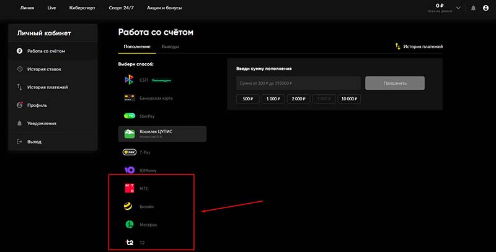Click the T-Pay logo icon

pos(130,152)
